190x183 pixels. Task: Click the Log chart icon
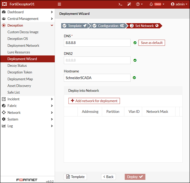[x=4, y=126]
